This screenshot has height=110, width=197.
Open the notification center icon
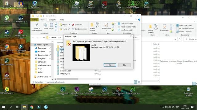pos(192,107)
